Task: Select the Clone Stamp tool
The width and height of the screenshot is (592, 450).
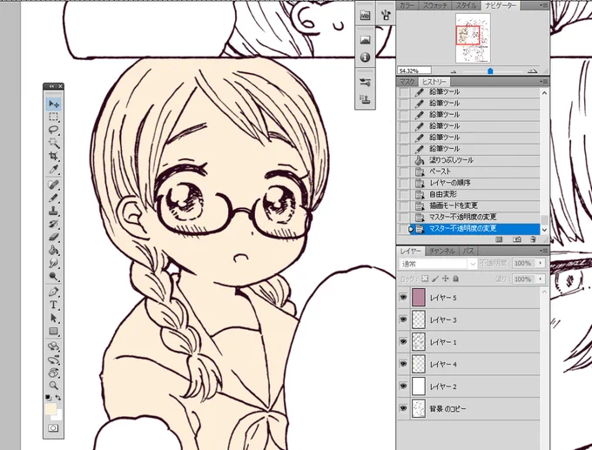Action: pyautogui.click(x=54, y=211)
